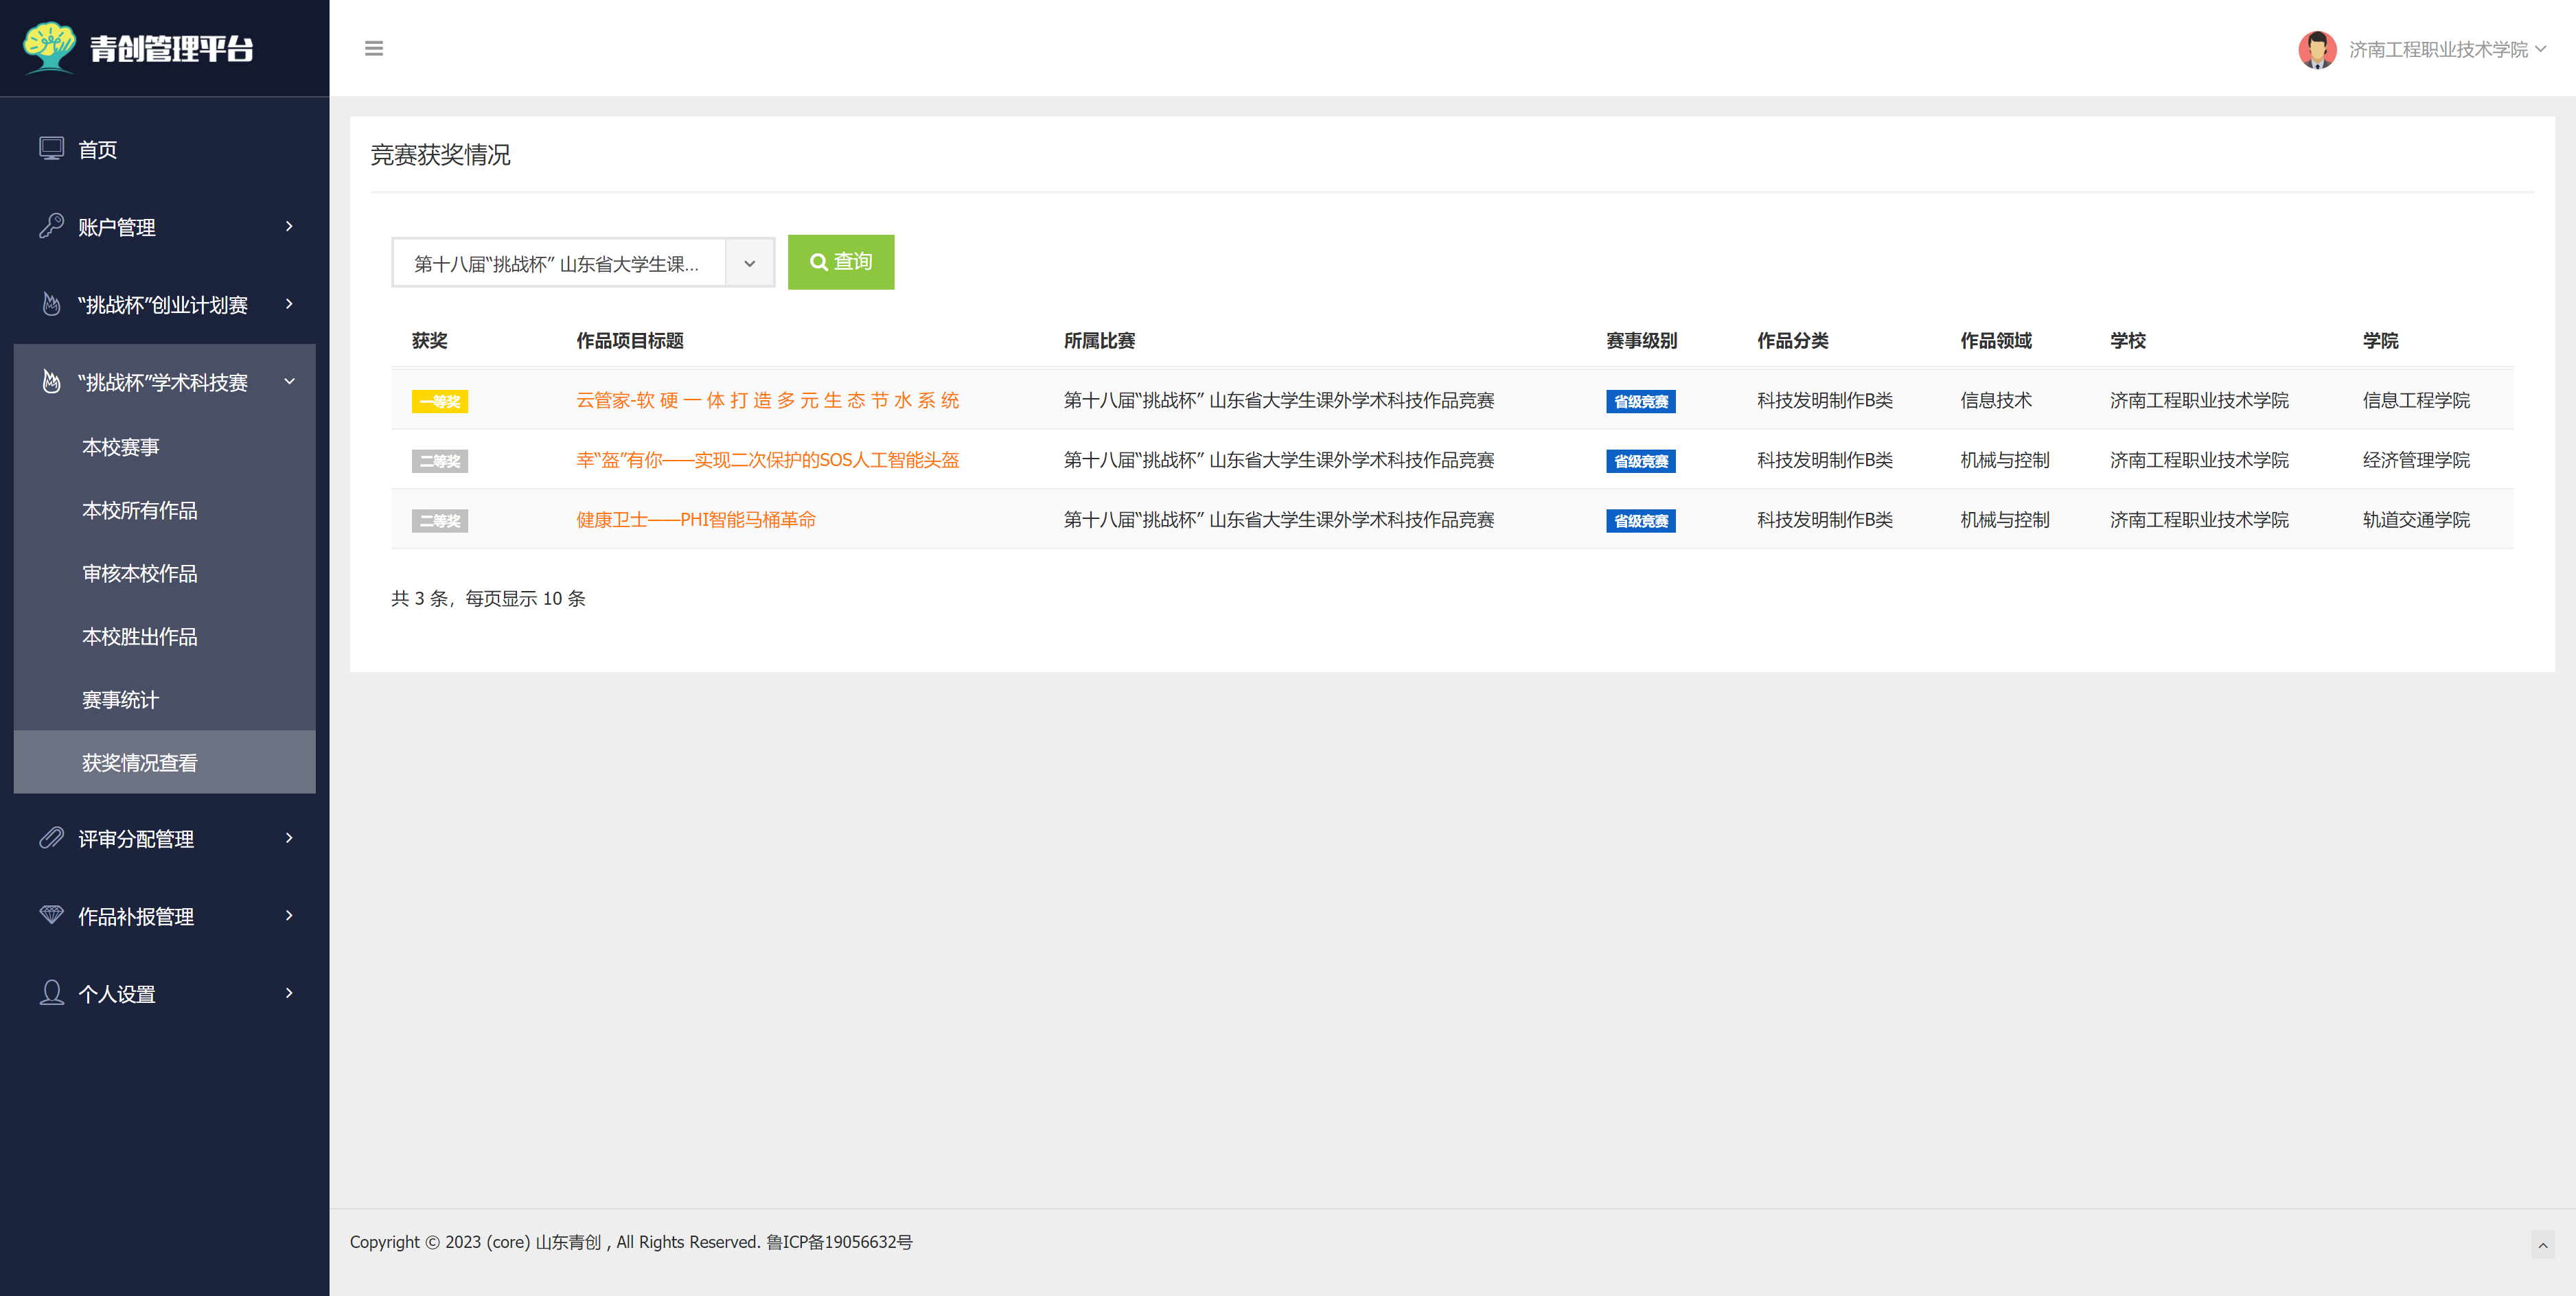The height and width of the screenshot is (1296, 2576).
Task: Expand the 评审分配管理 chevron
Action: coord(290,838)
